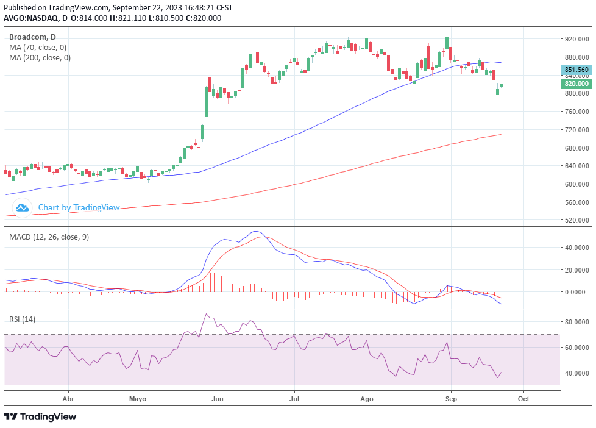Viewport: 596px width, 428px height.
Task: Click the 640.000 price axis label
Action: click(577, 166)
